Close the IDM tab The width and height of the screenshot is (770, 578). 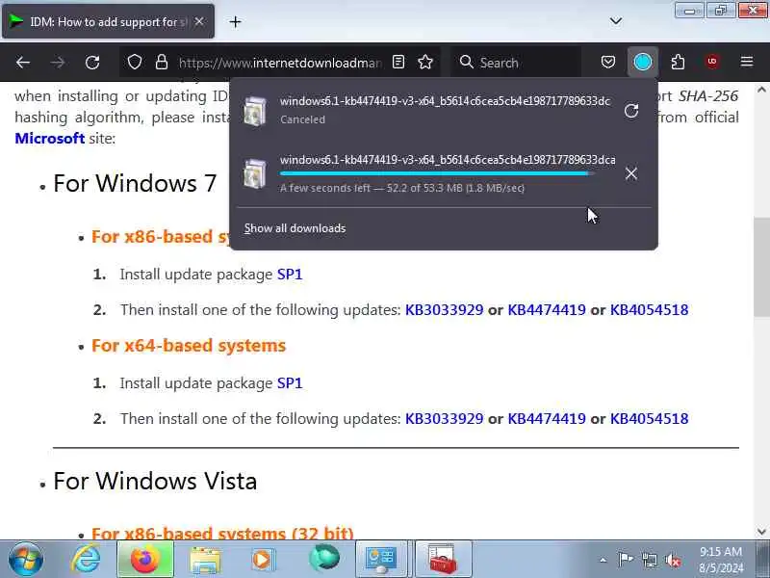(x=199, y=21)
